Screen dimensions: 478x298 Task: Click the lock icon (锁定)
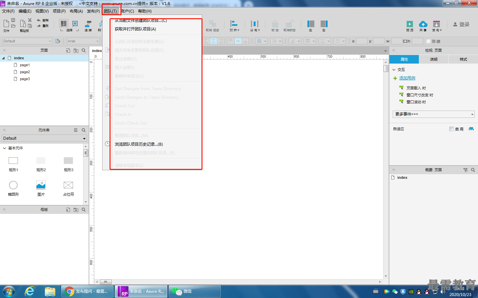coord(275,24)
